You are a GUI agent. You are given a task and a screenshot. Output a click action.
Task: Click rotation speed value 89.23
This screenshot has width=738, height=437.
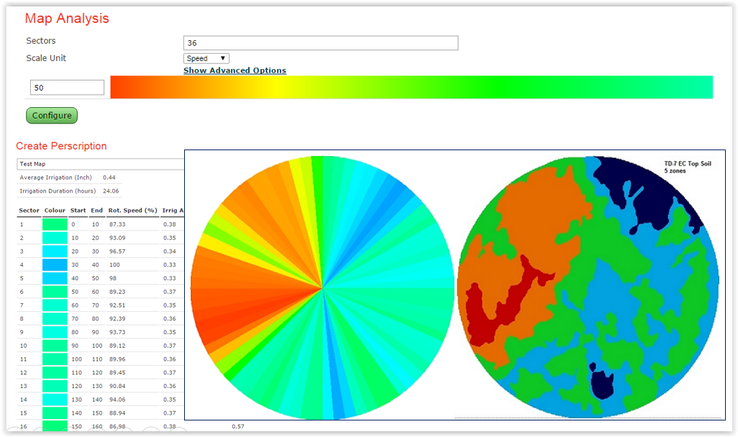click(x=117, y=292)
